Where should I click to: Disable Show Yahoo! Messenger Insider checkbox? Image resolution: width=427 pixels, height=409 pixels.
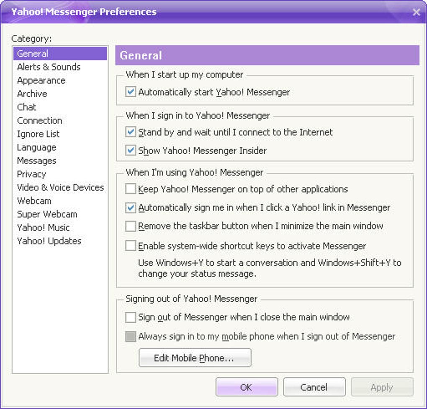pyautogui.click(x=131, y=151)
